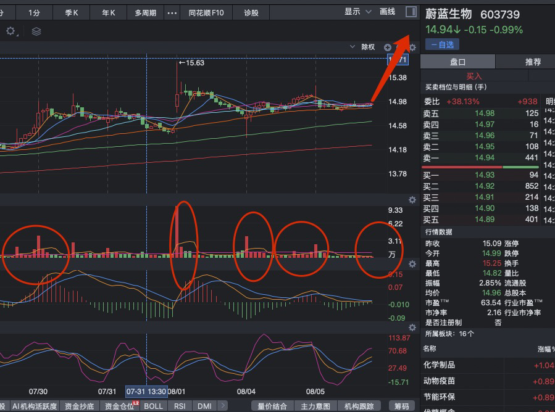Select the DMI indicator
Viewport: 555px width, 412px height.
(204, 406)
